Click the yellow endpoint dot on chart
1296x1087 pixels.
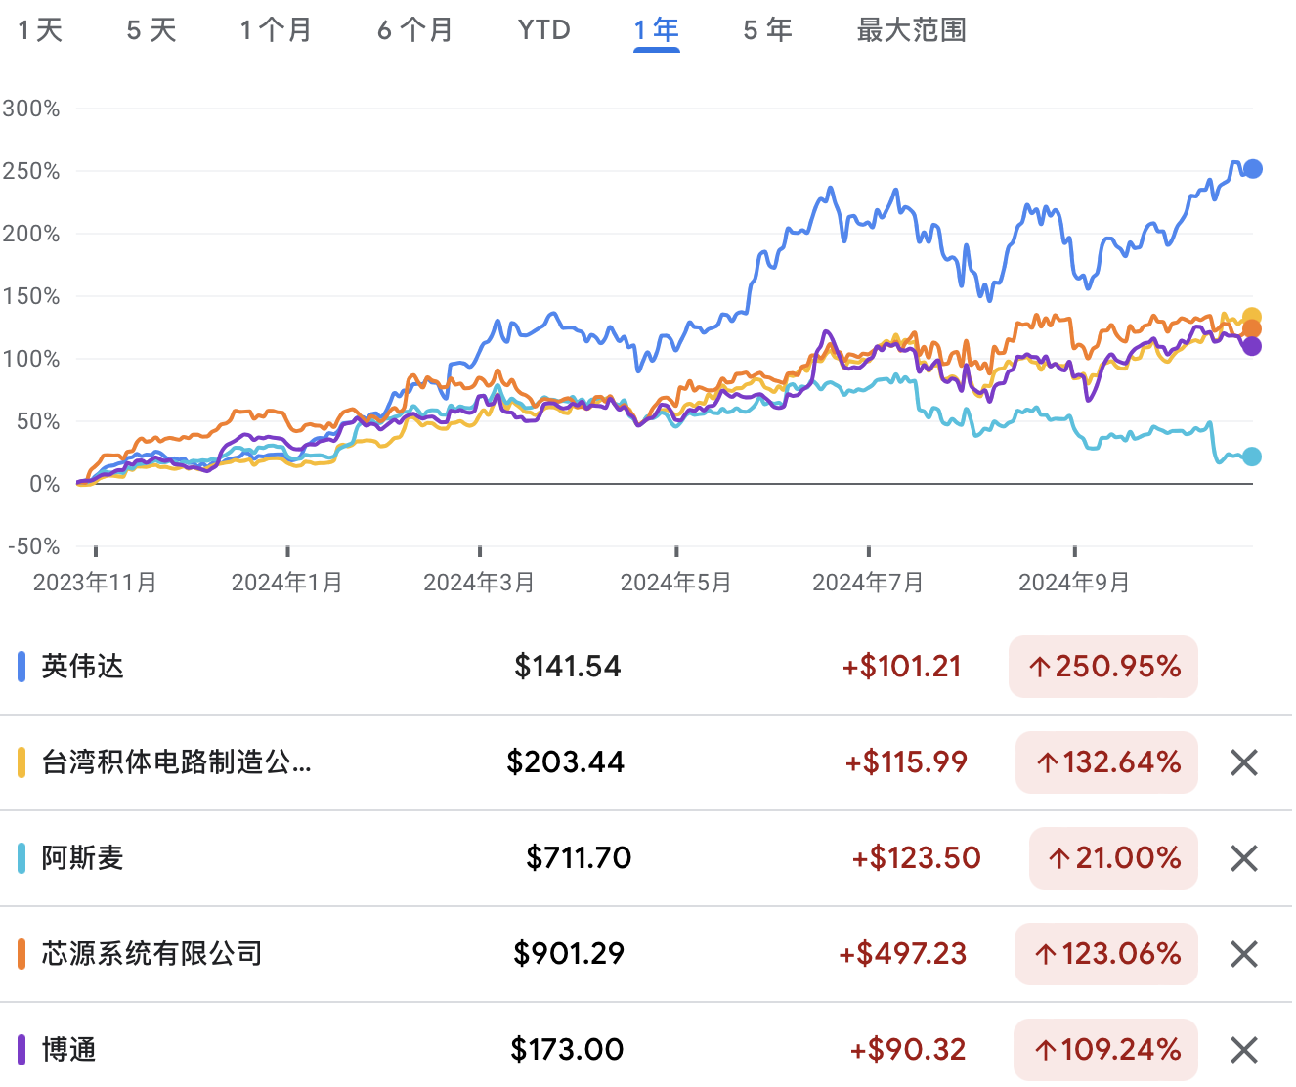pyautogui.click(x=1252, y=318)
